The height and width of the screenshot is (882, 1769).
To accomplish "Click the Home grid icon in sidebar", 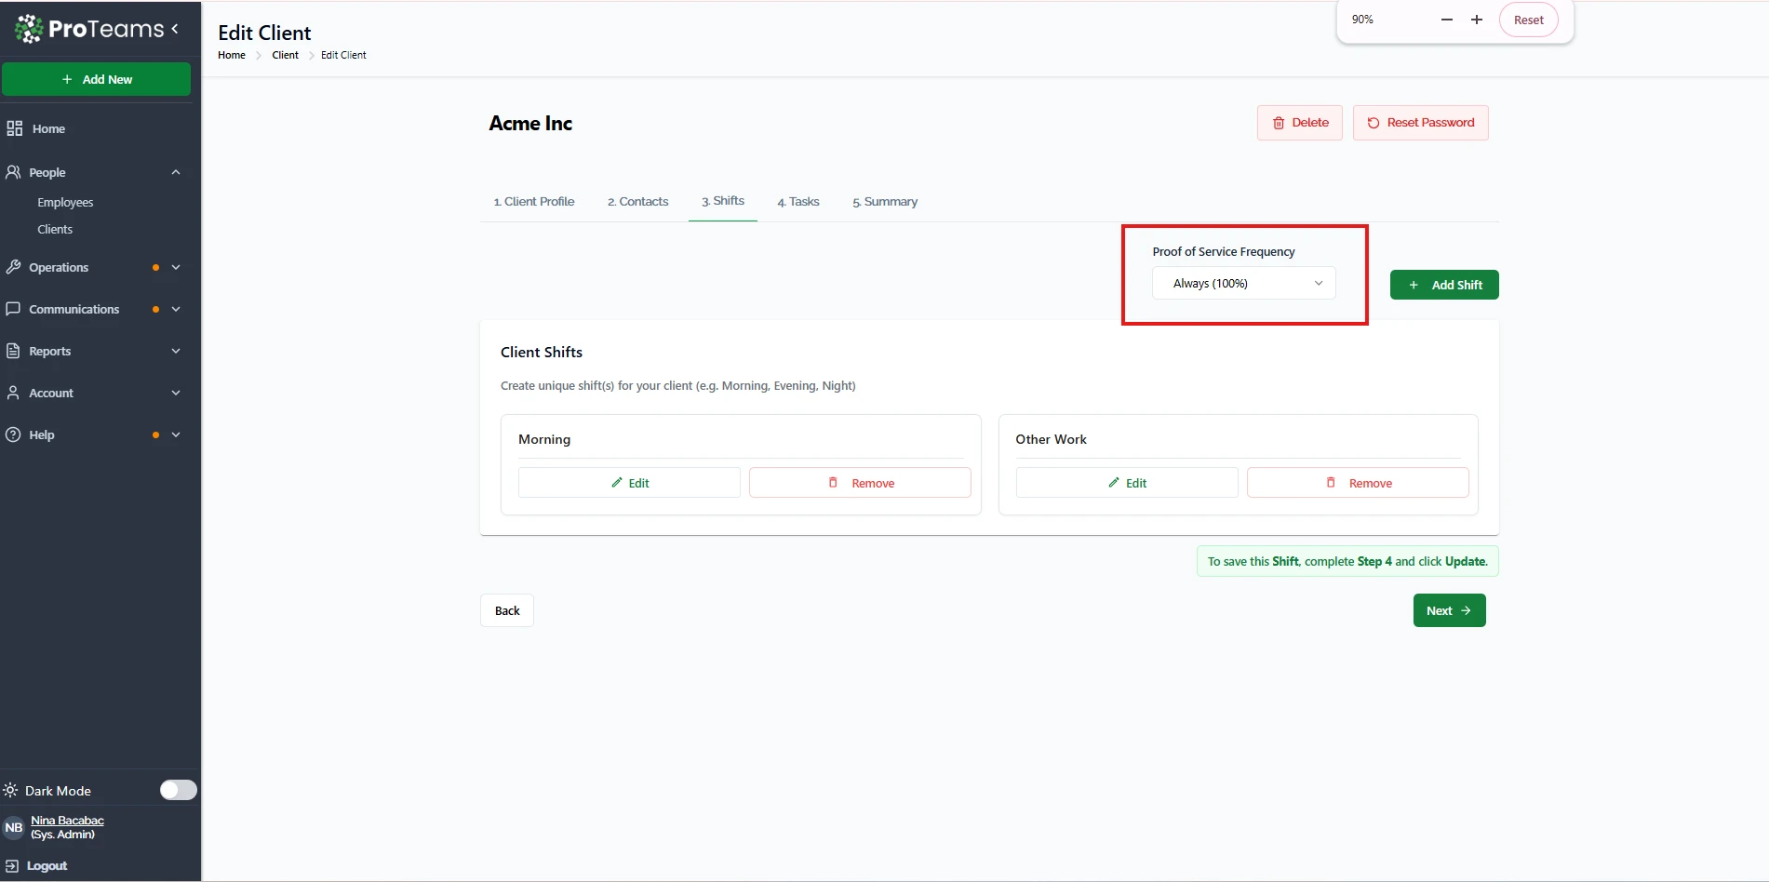I will pyautogui.click(x=15, y=128).
